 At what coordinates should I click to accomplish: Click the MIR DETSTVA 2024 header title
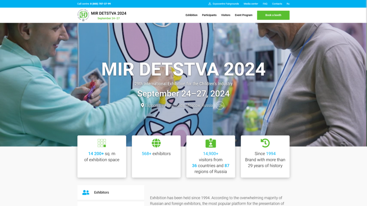[x=109, y=13]
